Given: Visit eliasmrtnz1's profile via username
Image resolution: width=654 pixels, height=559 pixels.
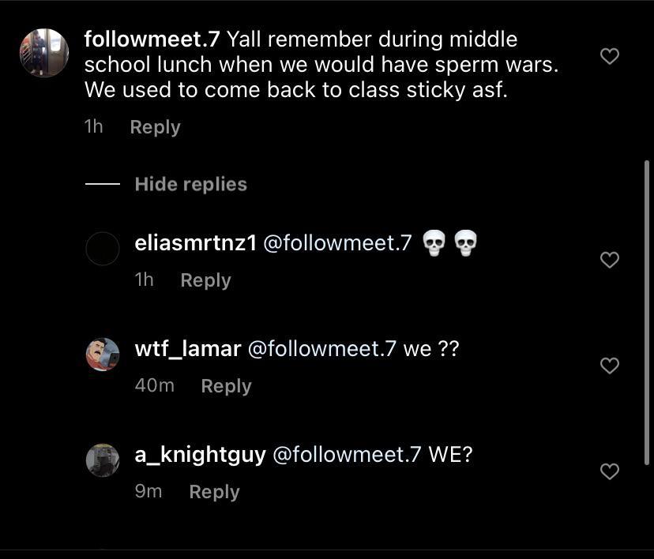Looking at the screenshot, I should click(195, 243).
